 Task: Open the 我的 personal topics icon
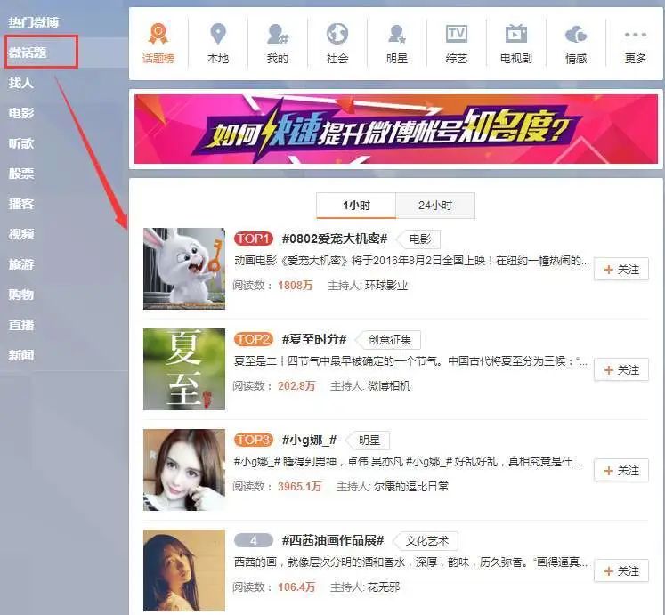click(277, 36)
